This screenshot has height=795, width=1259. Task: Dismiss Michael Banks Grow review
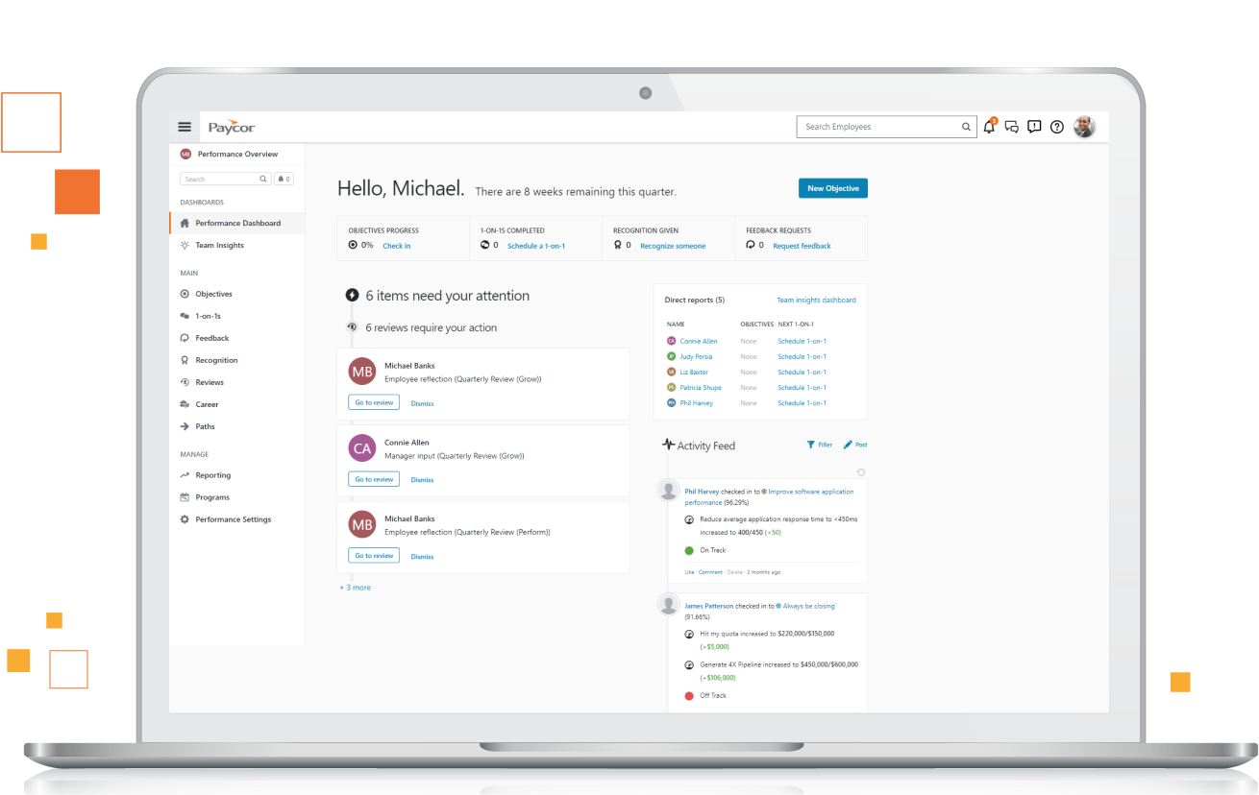pos(422,403)
